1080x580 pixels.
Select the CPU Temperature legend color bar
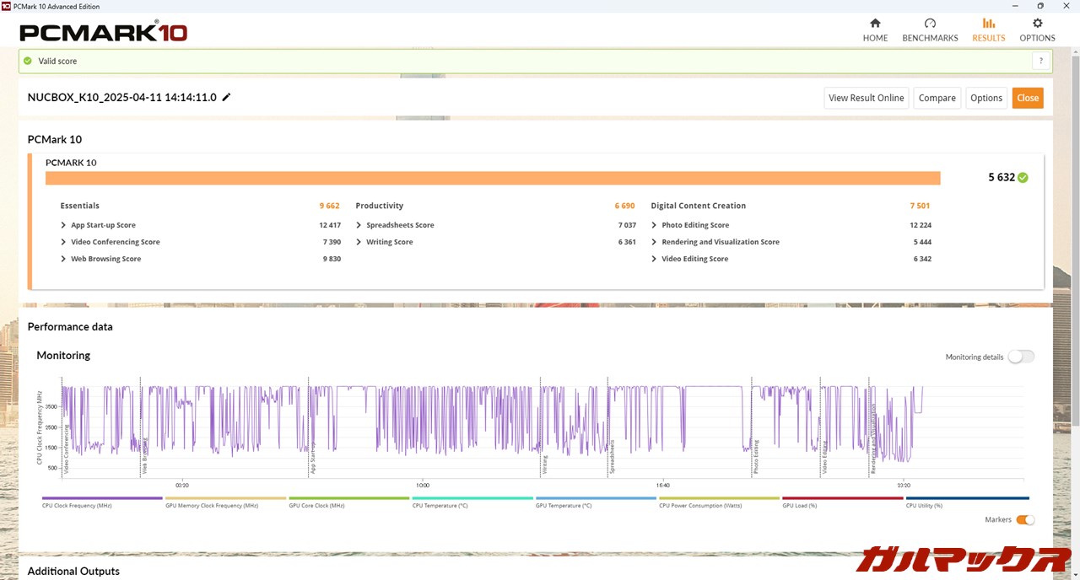tap(472, 498)
